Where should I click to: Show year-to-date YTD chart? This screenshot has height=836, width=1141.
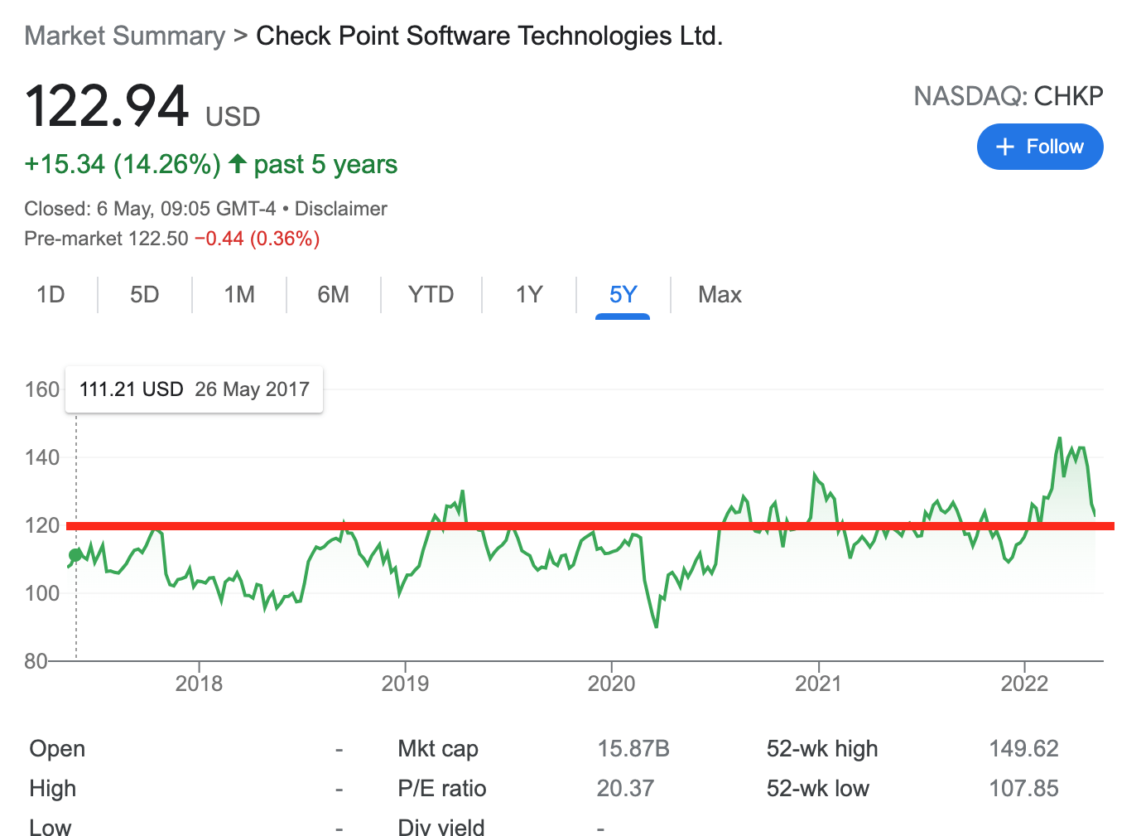[431, 295]
